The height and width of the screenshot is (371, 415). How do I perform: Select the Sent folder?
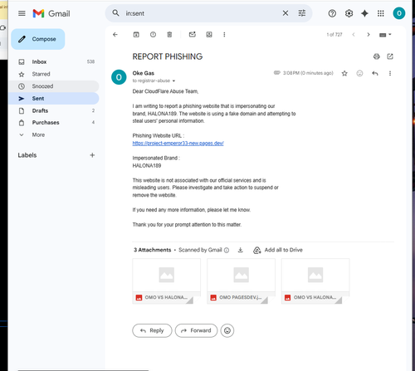[x=54, y=98]
